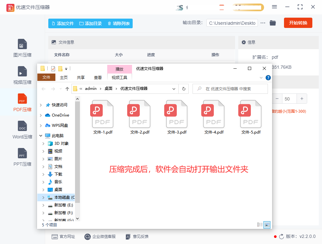Open the 视频工具 ribbon tab
The height and width of the screenshot is (244, 322).
pyautogui.click(x=119, y=78)
